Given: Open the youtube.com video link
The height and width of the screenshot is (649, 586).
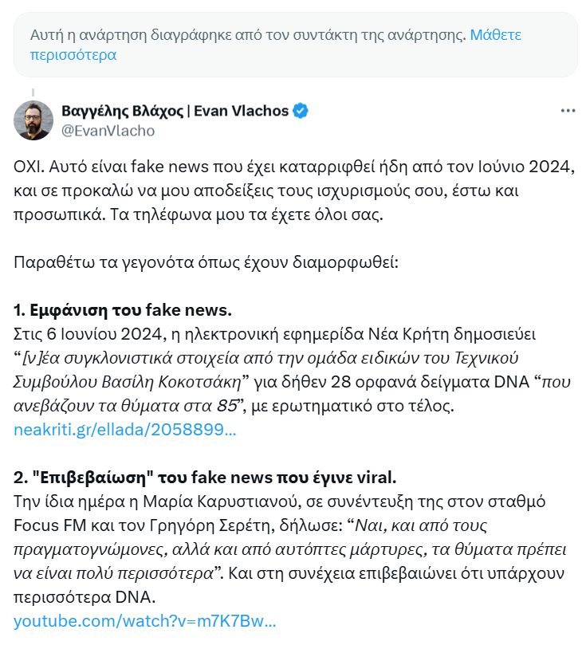Looking at the screenshot, I should point(145,622).
